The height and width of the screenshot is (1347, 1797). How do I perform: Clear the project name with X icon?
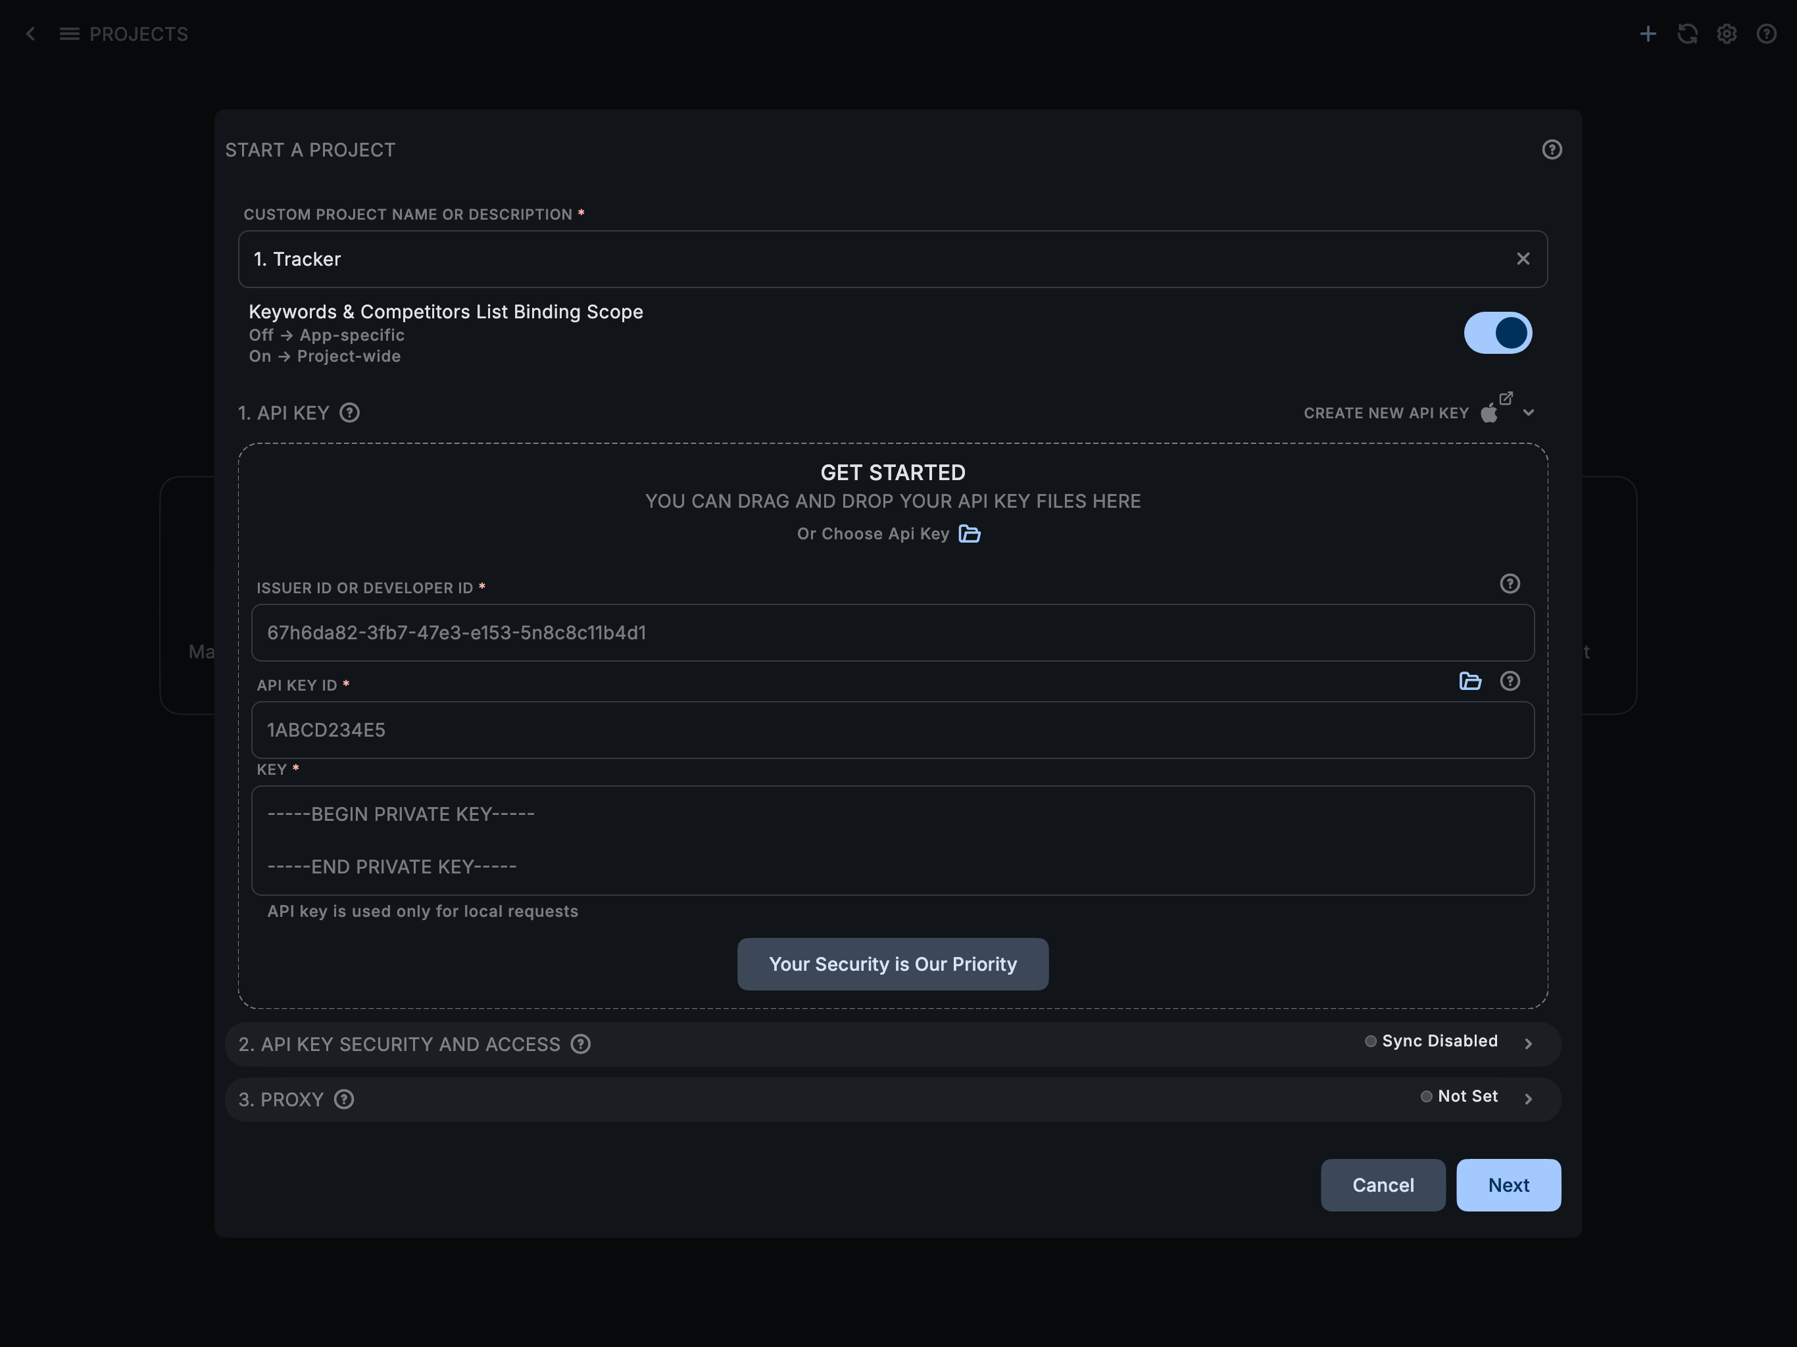1523,258
